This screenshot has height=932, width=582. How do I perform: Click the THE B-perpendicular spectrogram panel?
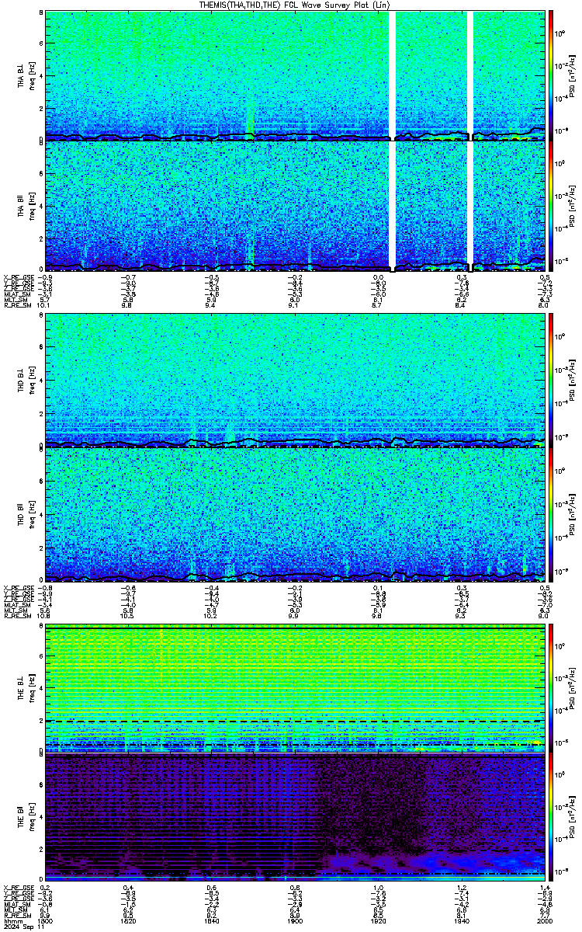point(296,687)
